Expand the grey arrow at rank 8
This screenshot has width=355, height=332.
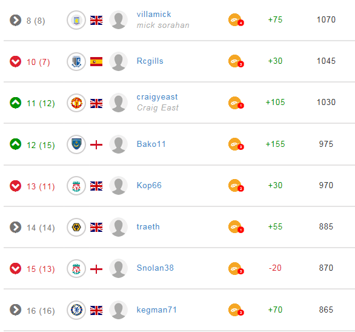click(15, 21)
